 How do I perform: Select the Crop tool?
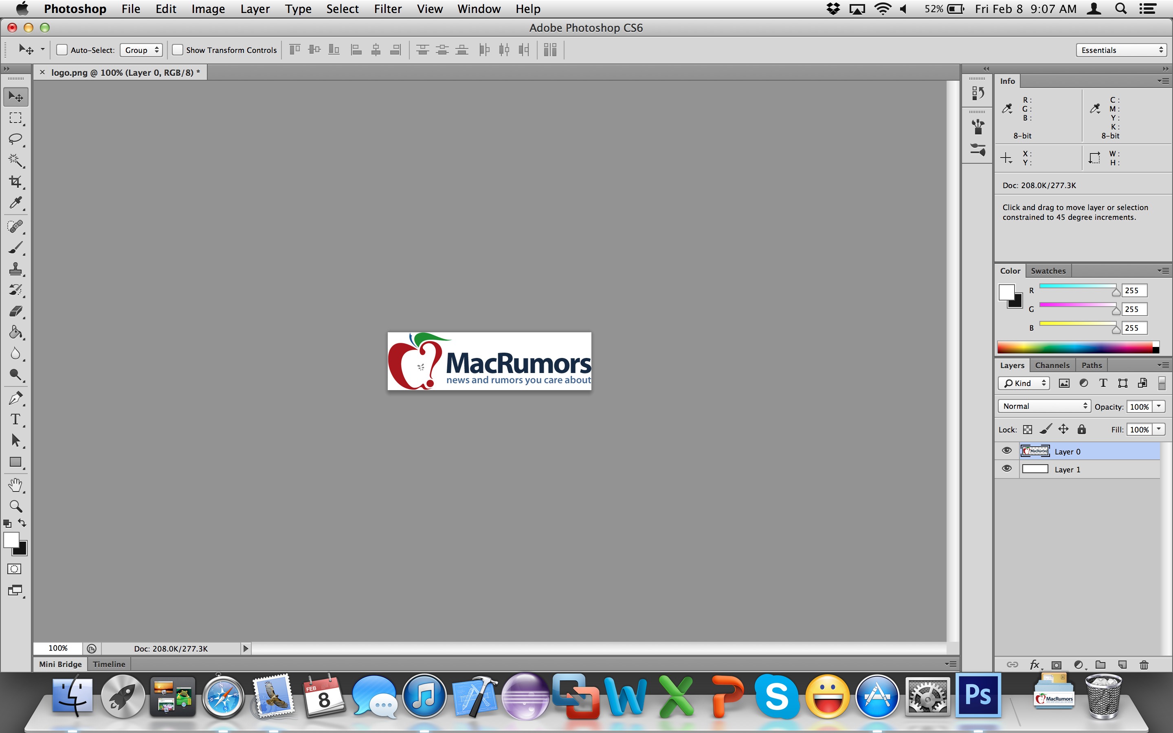(x=15, y=181)
